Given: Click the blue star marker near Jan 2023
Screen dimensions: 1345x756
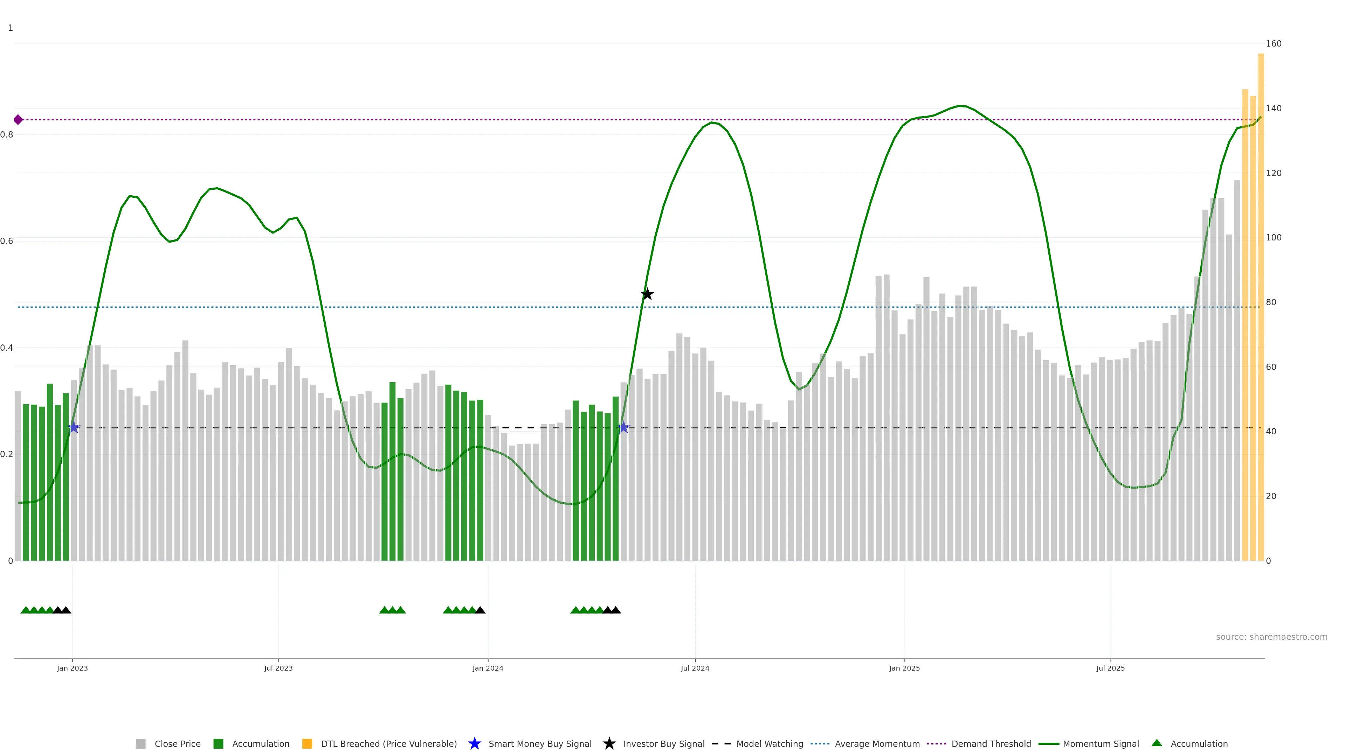Looking at the screenshot, I should (74, 427).
